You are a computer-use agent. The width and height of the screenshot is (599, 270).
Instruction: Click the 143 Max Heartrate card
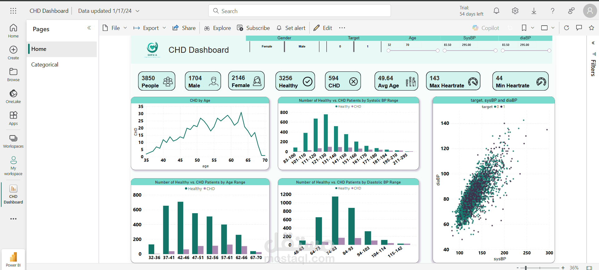(453, 81)
